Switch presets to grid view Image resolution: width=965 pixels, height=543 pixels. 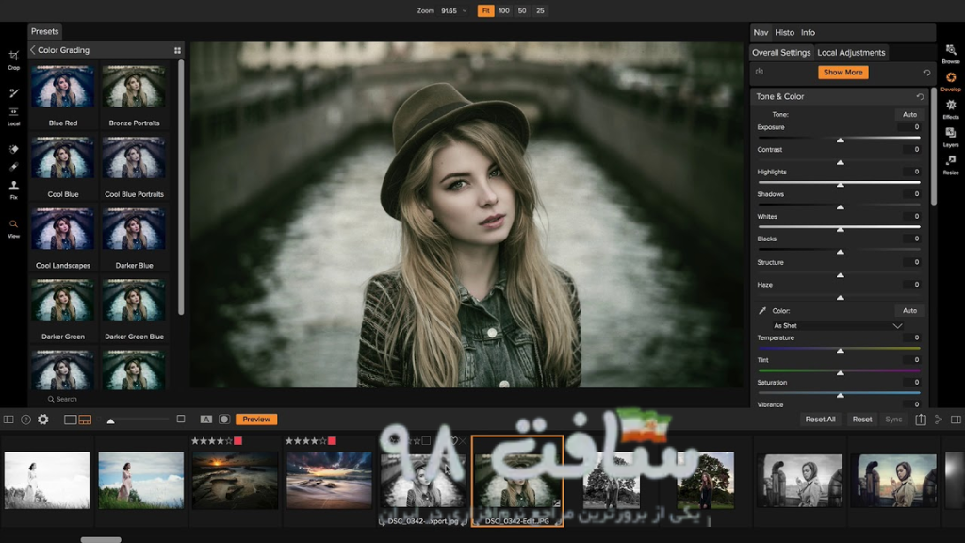[x=177, y=50]
